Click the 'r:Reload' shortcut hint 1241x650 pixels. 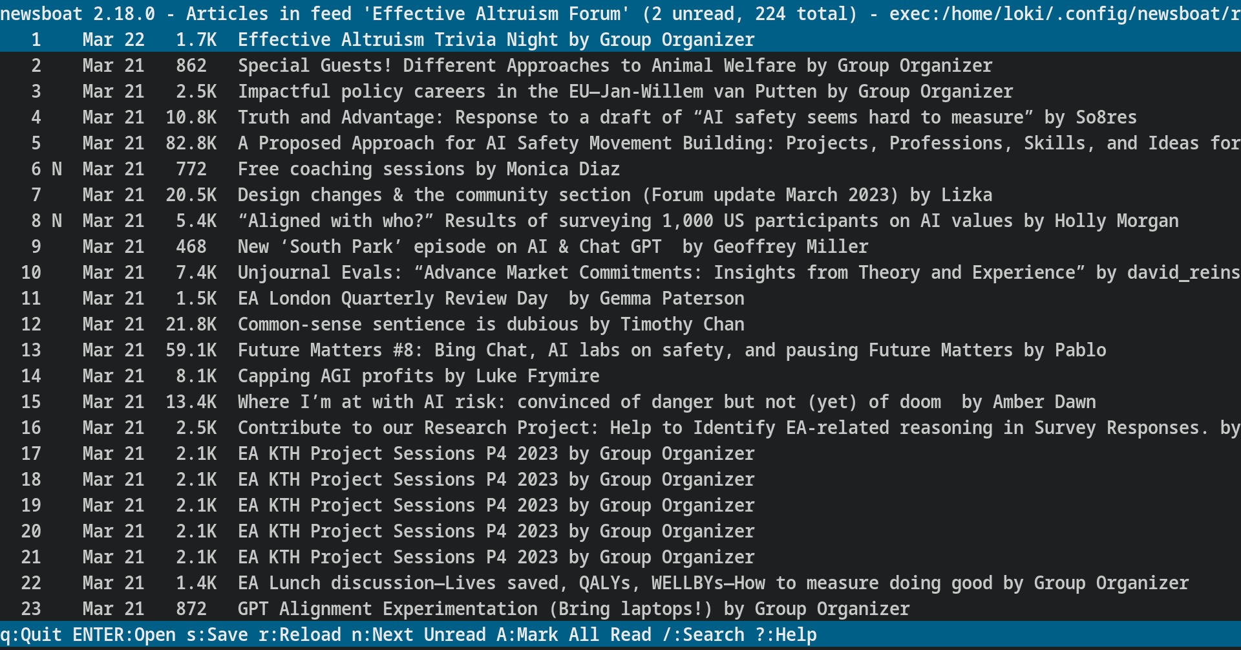[x=300, y=634]
